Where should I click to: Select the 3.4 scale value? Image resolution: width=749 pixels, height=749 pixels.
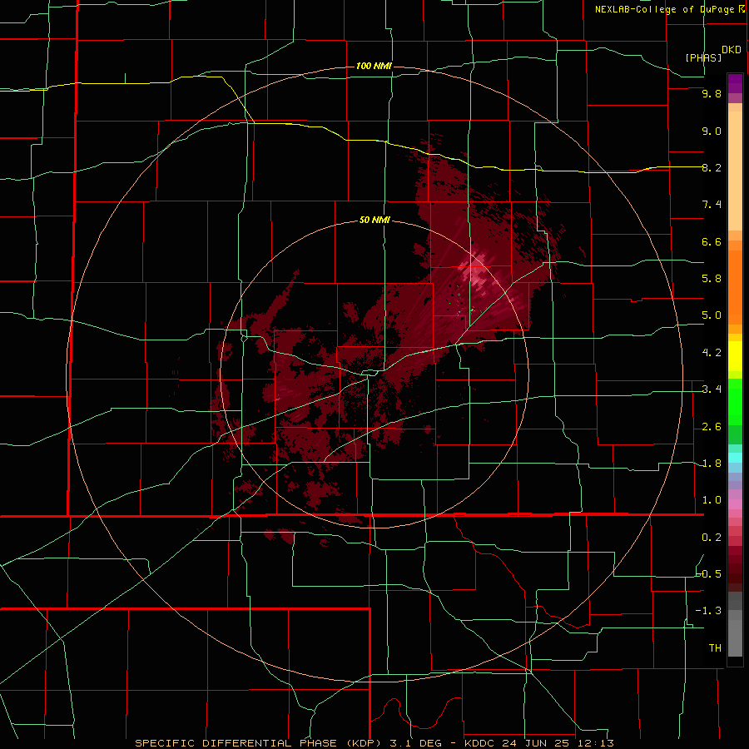coord(712,389)
